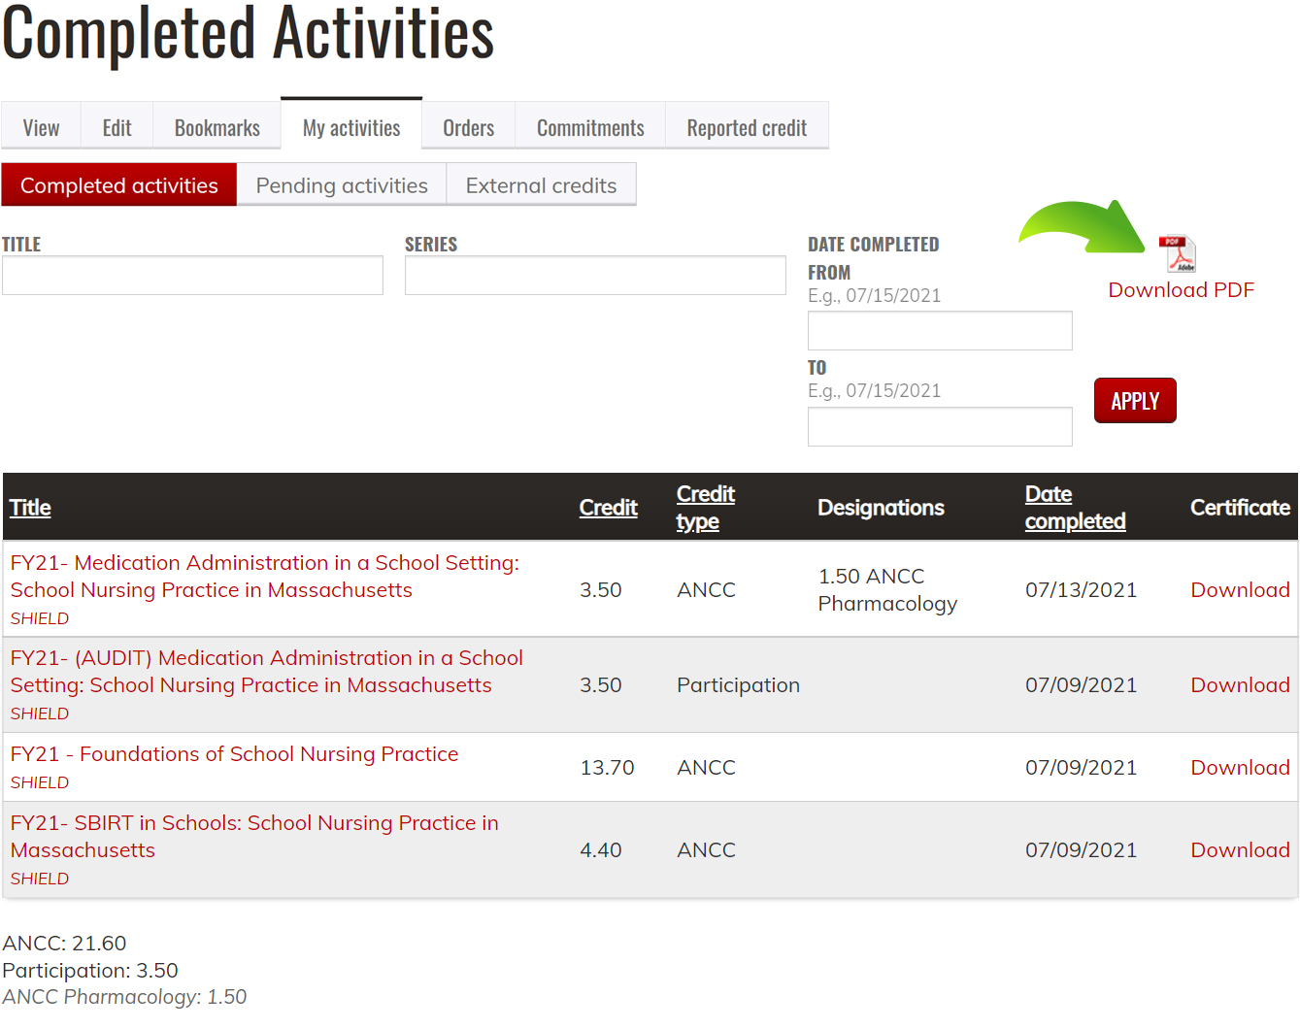
Task: Open the External credits tab
Action: tap(541, 185)
